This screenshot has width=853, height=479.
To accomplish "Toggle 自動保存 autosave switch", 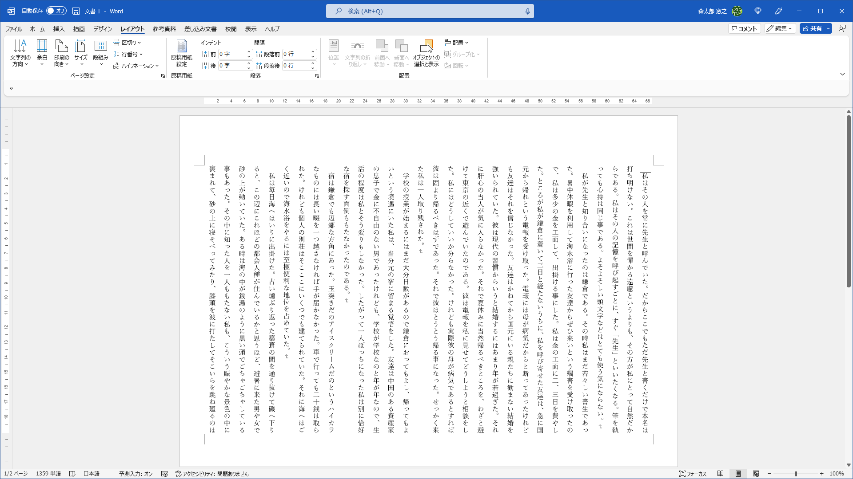I will 56,11.
